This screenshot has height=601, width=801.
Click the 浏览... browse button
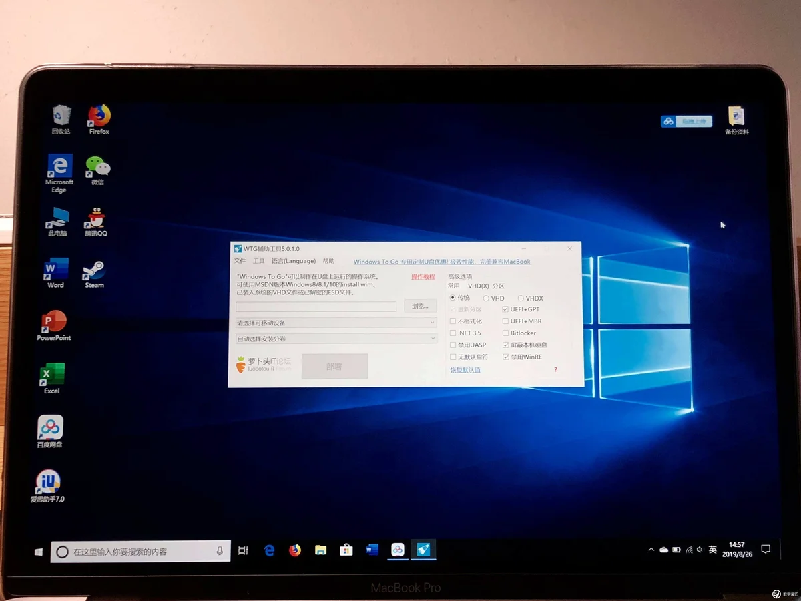point(420,306)
